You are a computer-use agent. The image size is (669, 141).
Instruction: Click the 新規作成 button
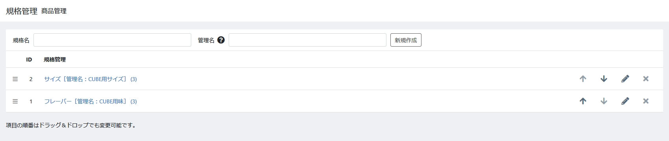[x=406, y=40]
